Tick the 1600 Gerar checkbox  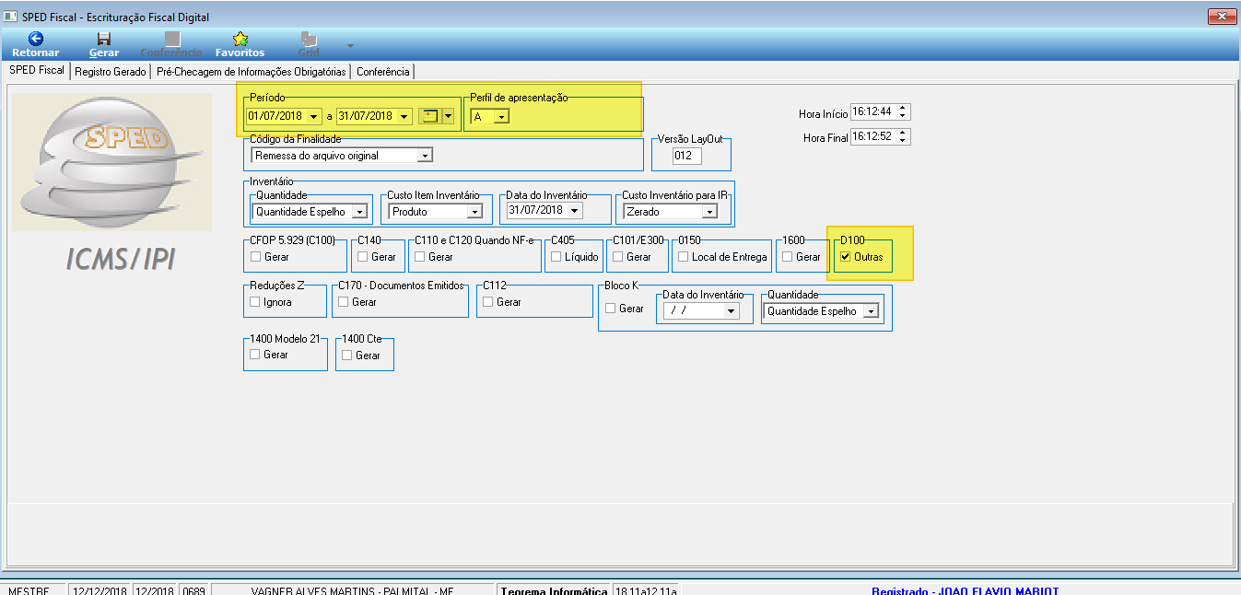(x=787, y=257)
